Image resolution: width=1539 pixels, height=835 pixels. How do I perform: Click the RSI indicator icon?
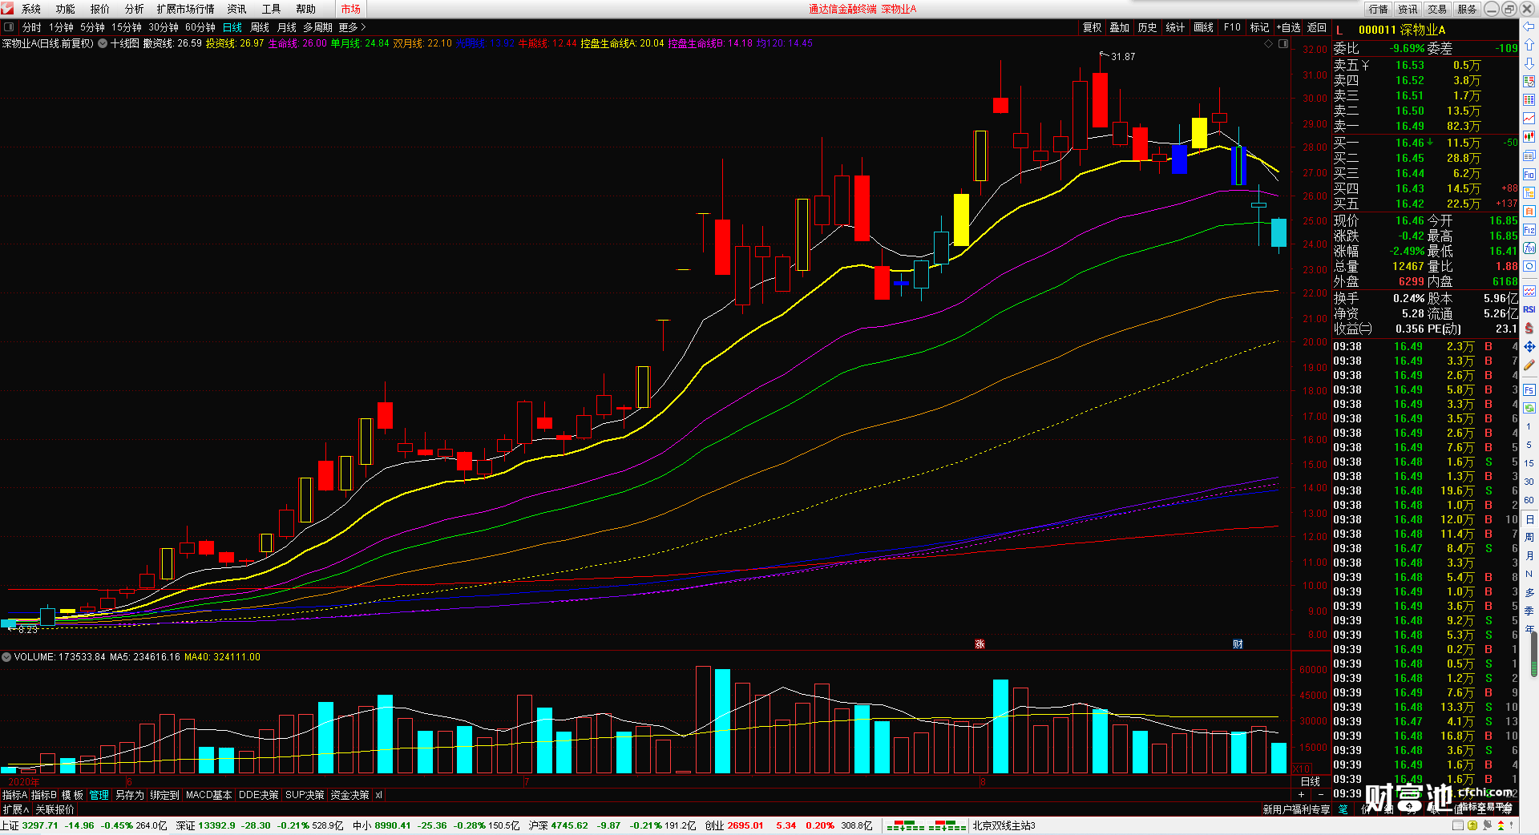coord(1529,309)
